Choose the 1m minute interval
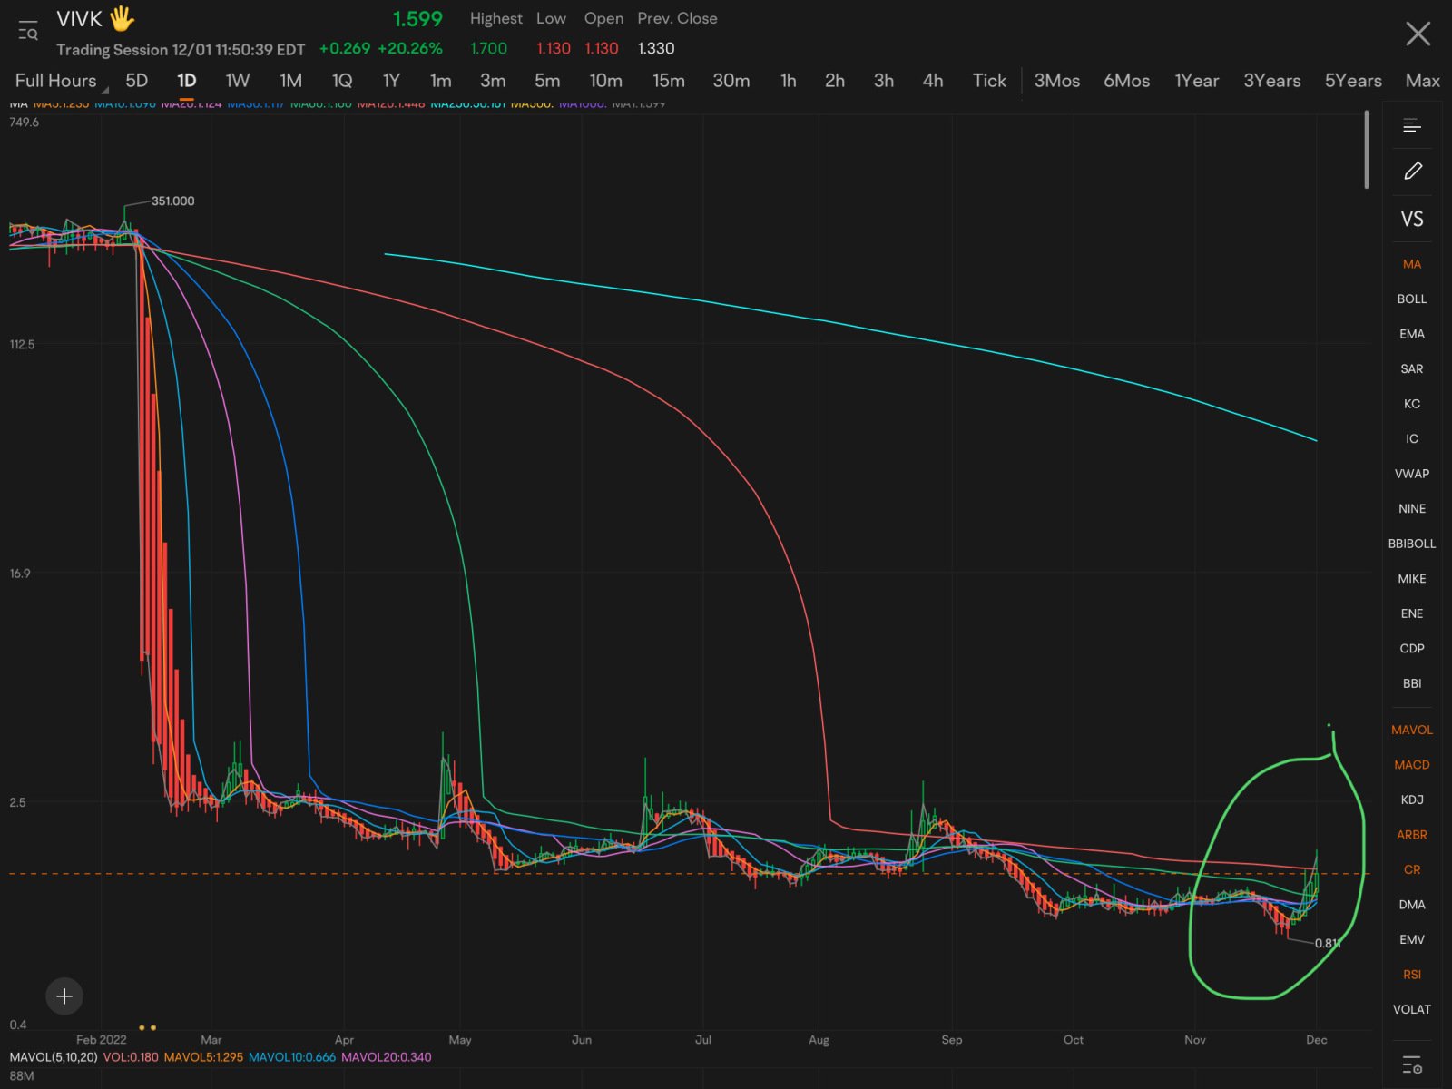1452x1089 pixels. (x=441, y=81)
